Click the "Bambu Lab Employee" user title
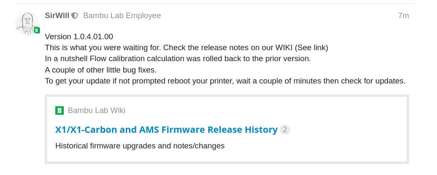The height and width of the screenshot is (175, 437). pos(122,16)
